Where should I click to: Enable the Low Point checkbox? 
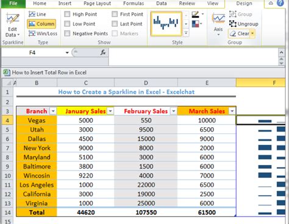point(67,24)
